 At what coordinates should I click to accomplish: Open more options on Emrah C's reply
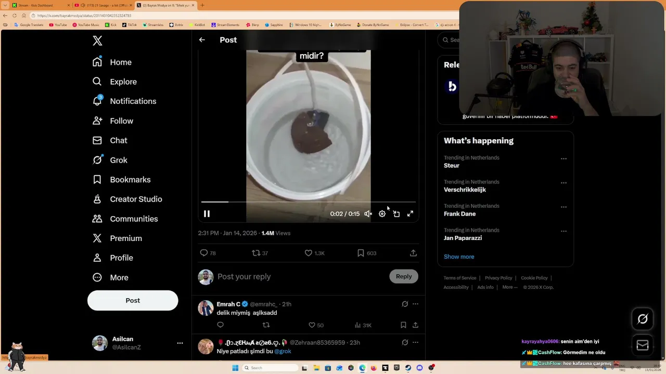415,304
